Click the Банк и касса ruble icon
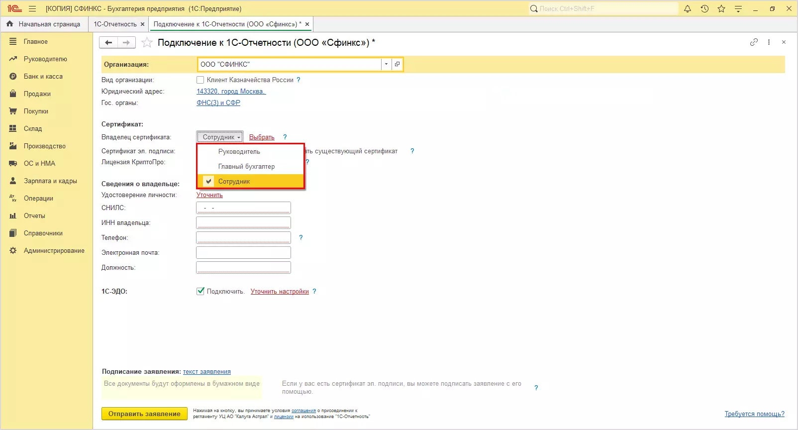 click(x=13, y=76)
